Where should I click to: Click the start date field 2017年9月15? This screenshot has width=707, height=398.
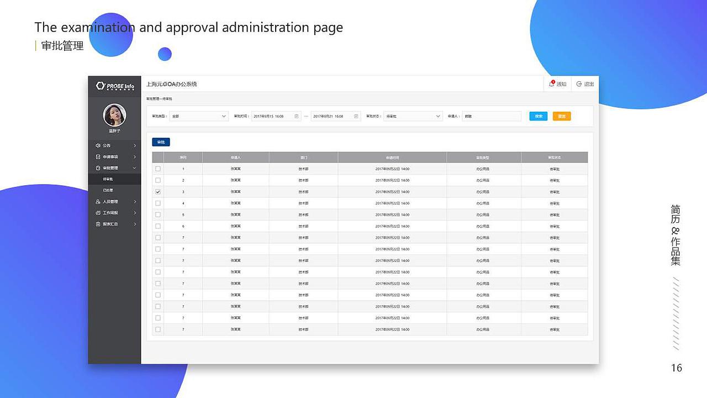click(x=276, y=116)
